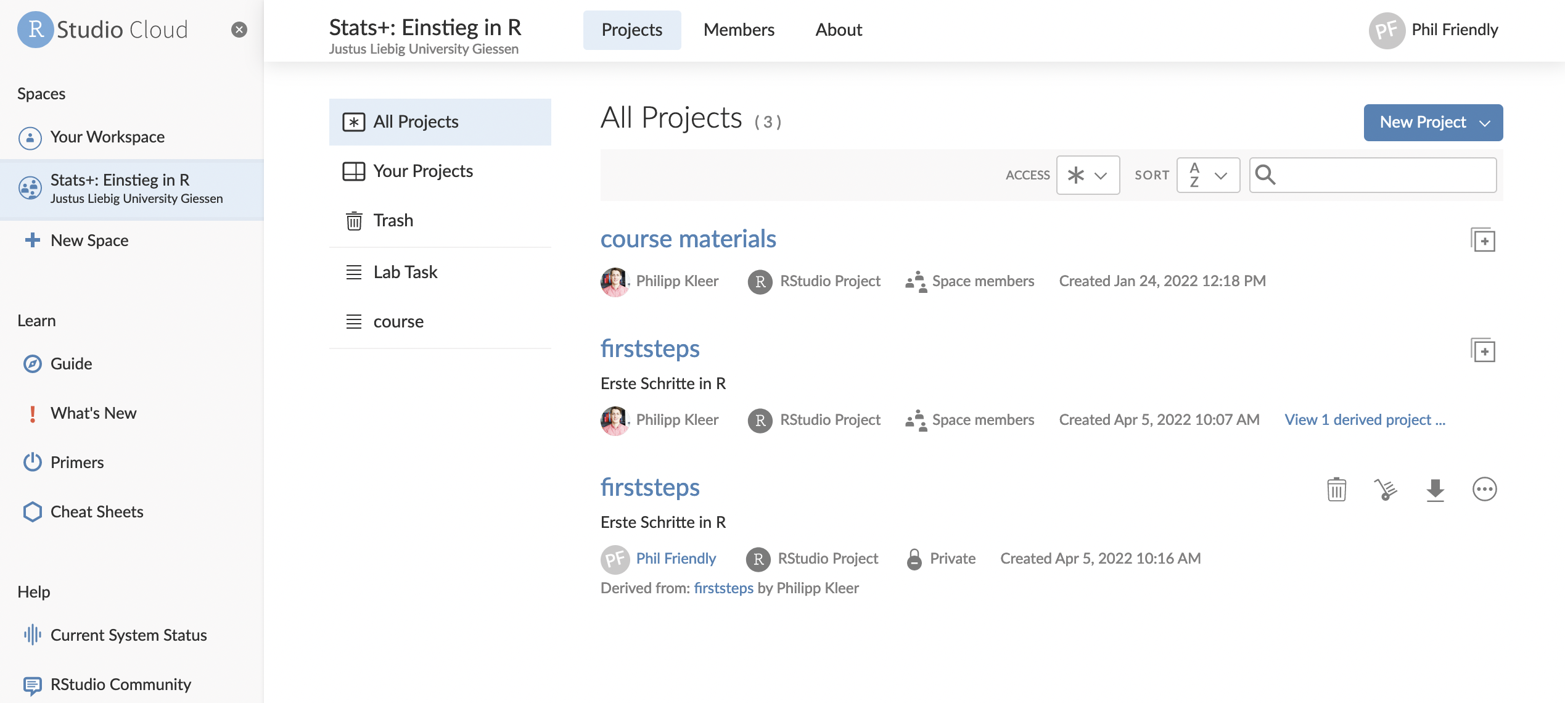1565x703 pixels.
Task: Click the Private lock icon
Action: [x=914, y=559]
